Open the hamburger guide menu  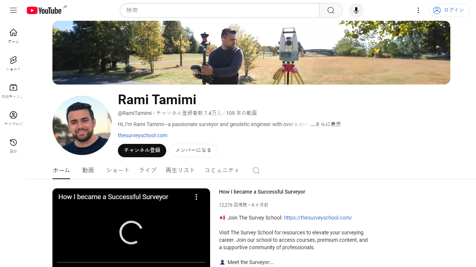(13, 10)
